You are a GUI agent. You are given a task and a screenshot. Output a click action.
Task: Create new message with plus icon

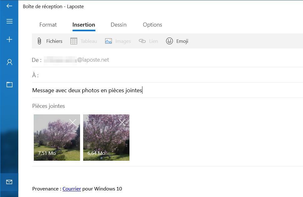coord(9,39)
